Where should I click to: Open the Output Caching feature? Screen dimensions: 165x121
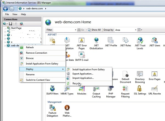(x=96, y=92)
